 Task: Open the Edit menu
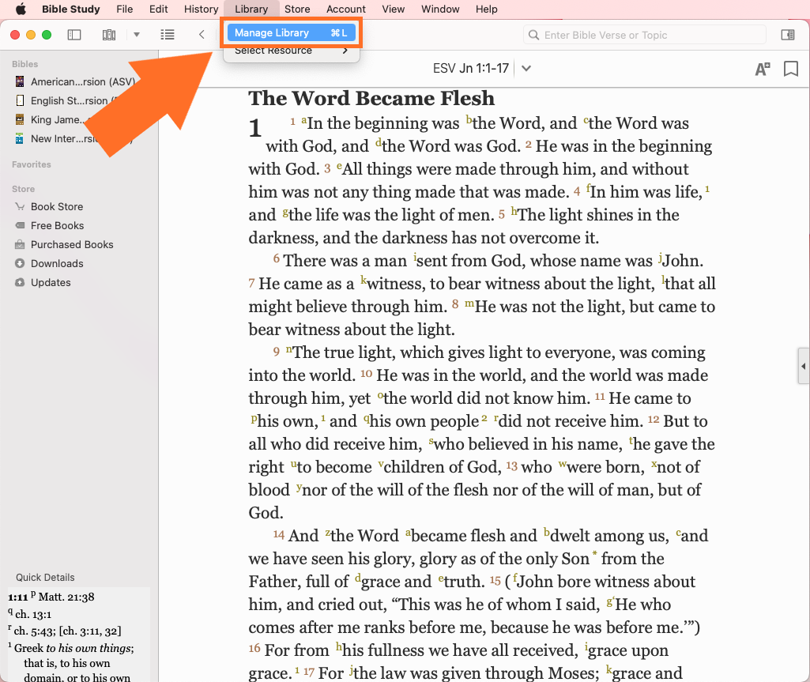click(x=159, y=9)
